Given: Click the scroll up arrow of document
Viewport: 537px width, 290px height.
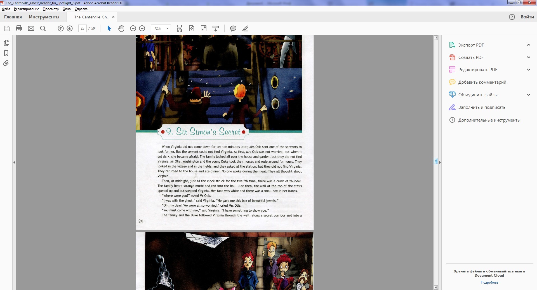Looking at the screenshot, I should pyautogui.click(x=436, y=38).
